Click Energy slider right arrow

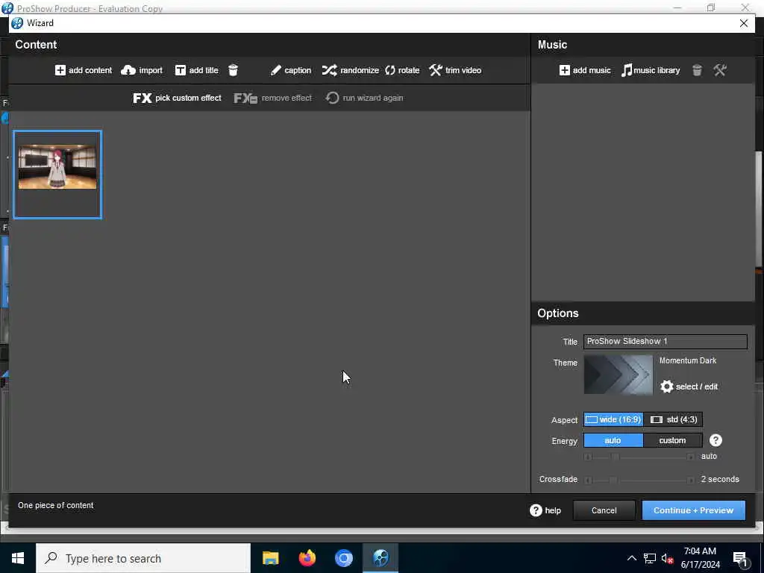click(690, 457)
